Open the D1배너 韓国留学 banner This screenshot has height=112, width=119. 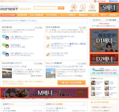(104, 41)
